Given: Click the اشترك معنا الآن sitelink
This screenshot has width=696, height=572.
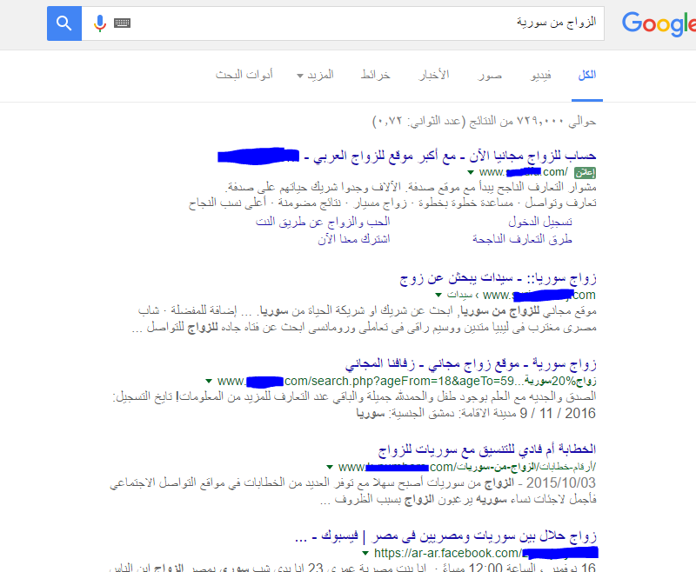Looking at the screenshot, I should [x=354, y=238].
